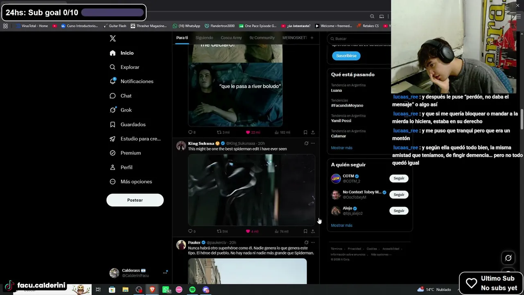Open Pauker's profile avatar
524x295 pixels.
(x=181, y=245)
